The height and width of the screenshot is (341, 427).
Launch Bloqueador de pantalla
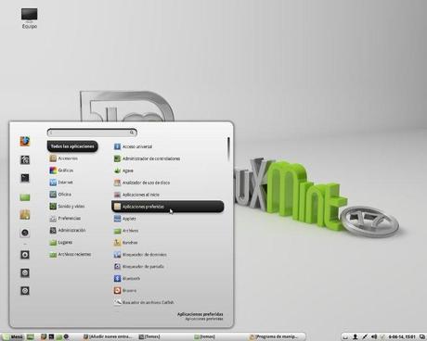click(139, 266)
